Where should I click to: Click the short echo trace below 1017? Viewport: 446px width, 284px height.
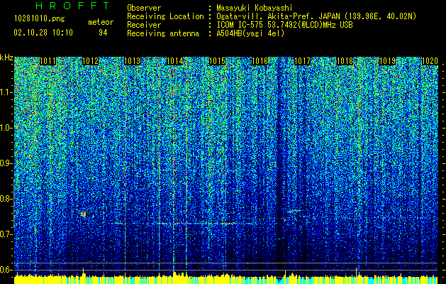point(294,211)
